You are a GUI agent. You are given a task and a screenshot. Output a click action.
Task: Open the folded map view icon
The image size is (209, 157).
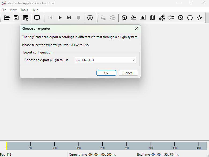pos(152,18)
